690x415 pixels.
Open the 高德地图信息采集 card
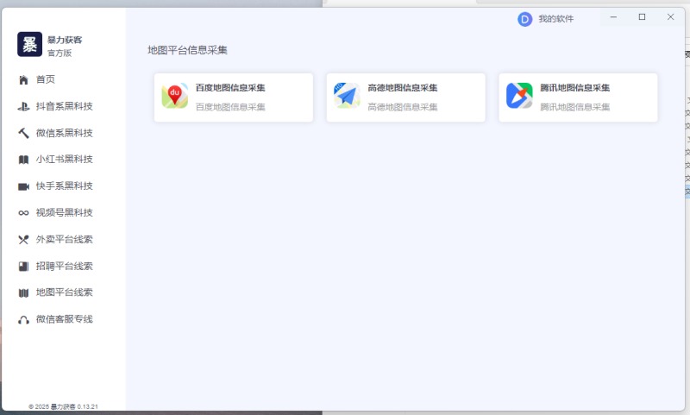(x=405, y=97)
